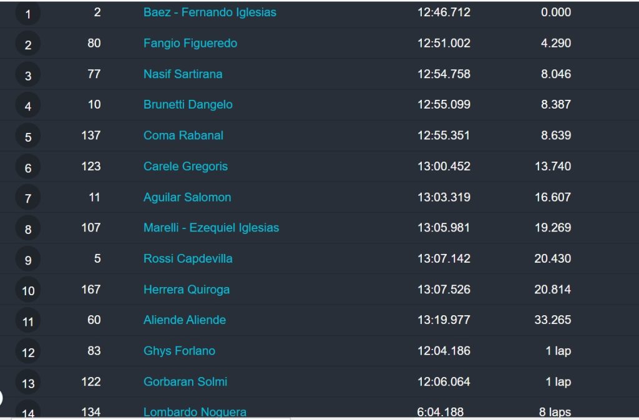Open Brunetti Dangelo result details

(188, 105)
